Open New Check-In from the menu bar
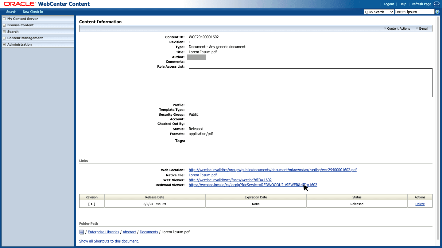442x248 pixels. [33, 12]
